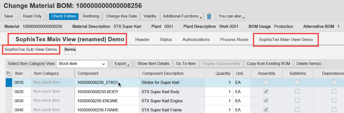Click the trash can delete icon
This screenshot has height=113, width=344.
pos(209,16)
